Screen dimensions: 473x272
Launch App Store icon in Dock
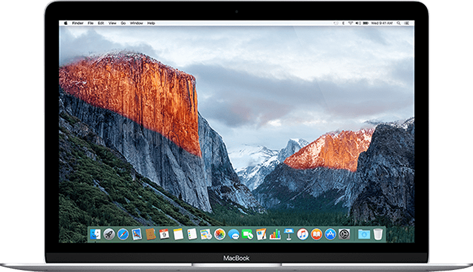(x=330, y=234)
